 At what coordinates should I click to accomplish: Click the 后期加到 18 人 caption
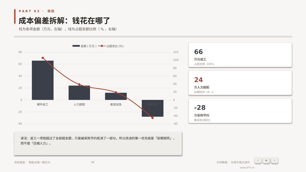tap(204, 92)
